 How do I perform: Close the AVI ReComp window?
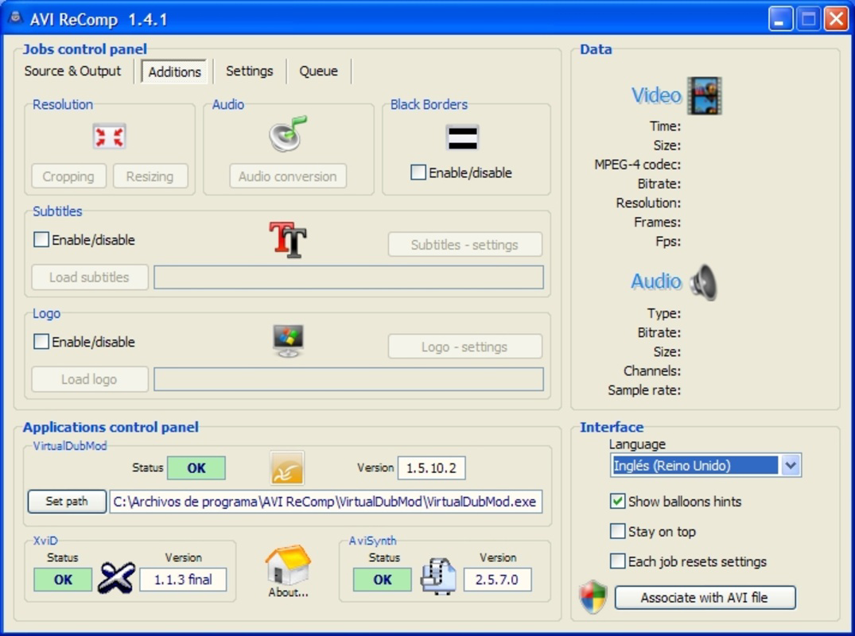(836, 19)
